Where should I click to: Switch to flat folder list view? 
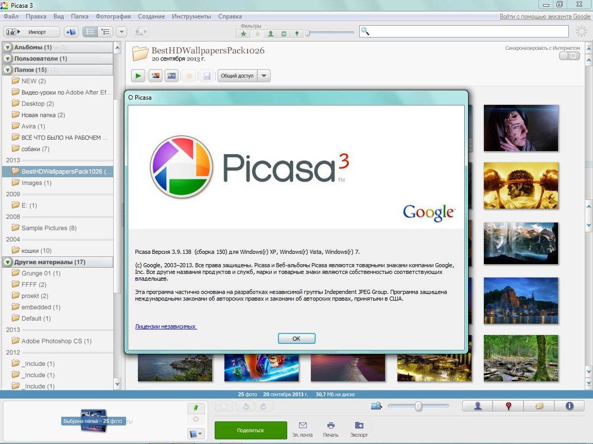[x=90, y=32]
